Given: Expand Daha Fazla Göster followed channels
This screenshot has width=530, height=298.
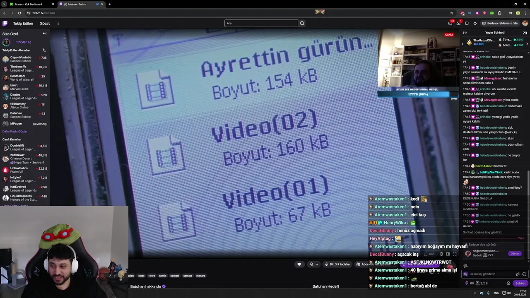Looking at the screenshot, I should (x=15, y=131).
